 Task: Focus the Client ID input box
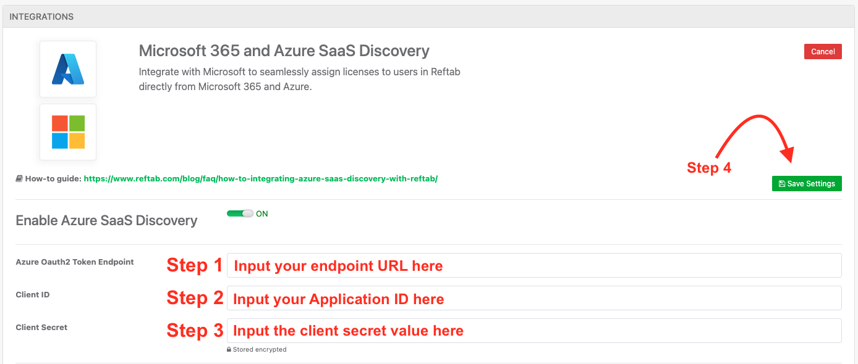(535, 298)
